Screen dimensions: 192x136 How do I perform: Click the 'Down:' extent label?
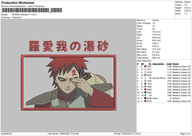[x=140, y=40]
